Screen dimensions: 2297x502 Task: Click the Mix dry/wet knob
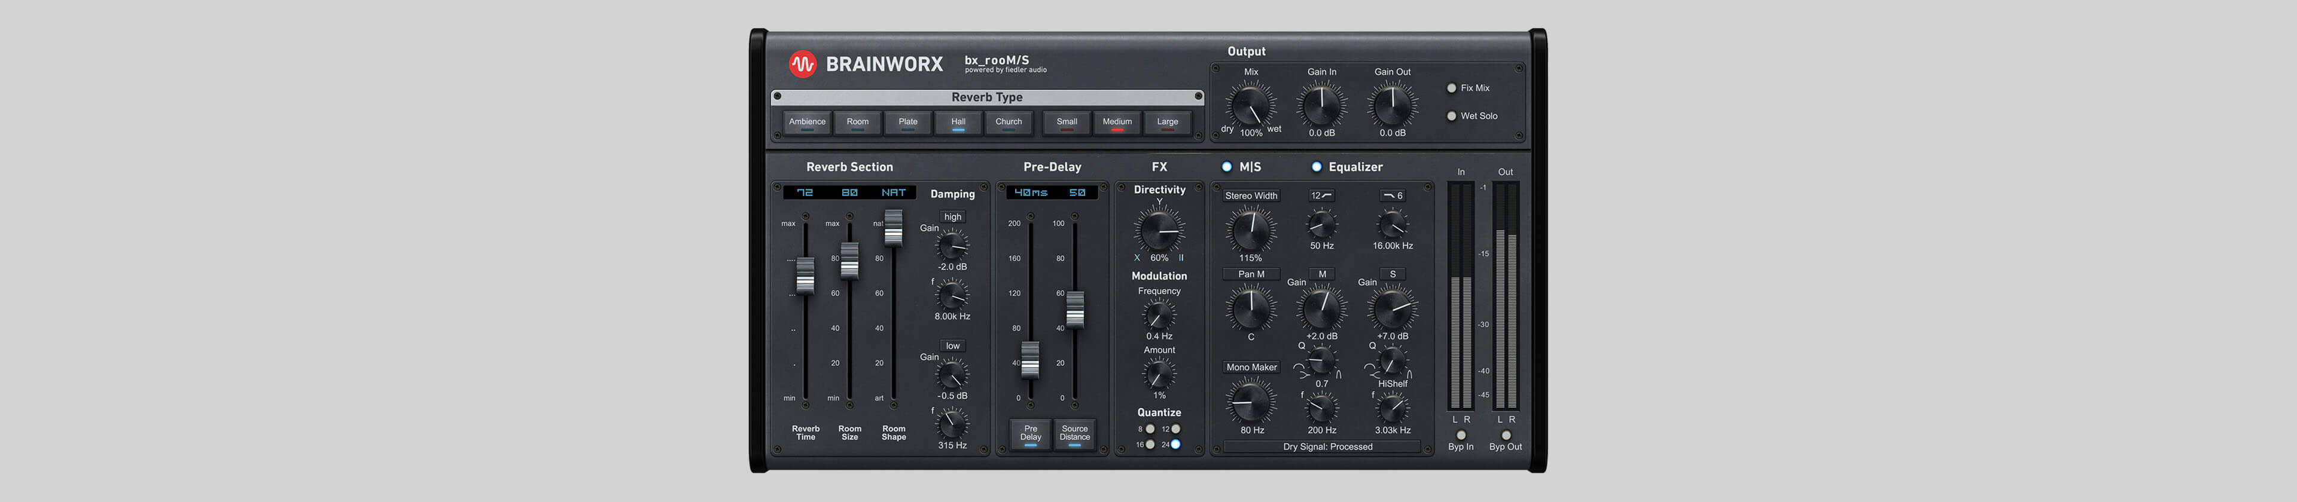pyautogui.click(x=1250, y=106)
